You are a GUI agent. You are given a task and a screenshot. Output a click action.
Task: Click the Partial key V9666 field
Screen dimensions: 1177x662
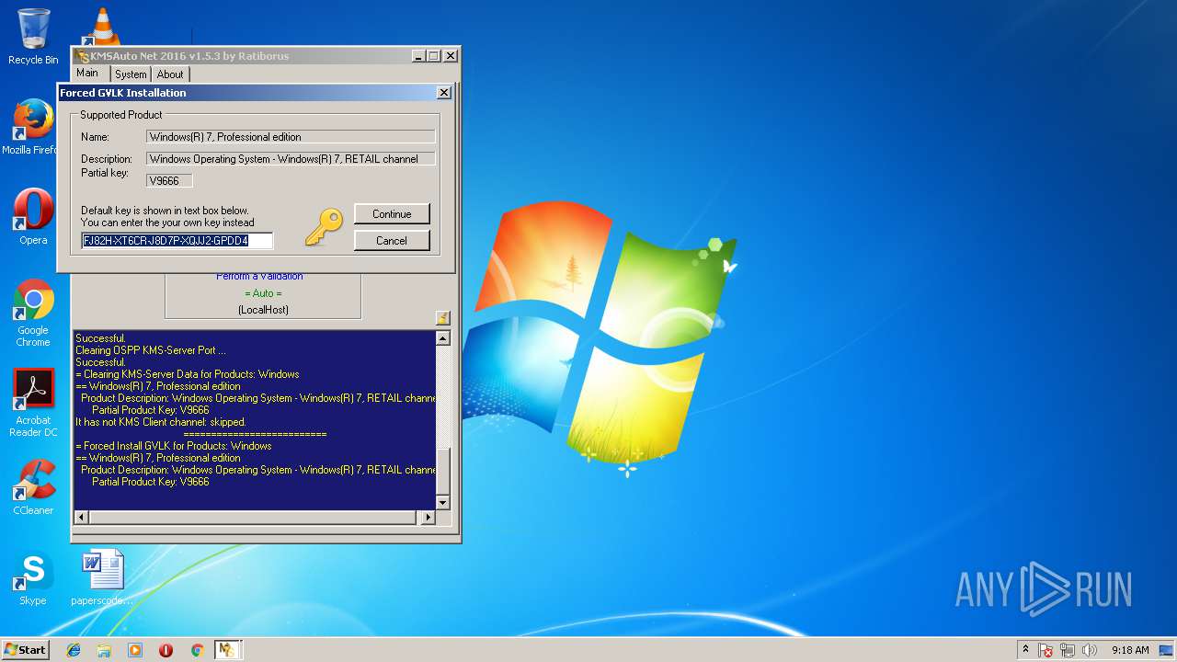tap(169, 181)
